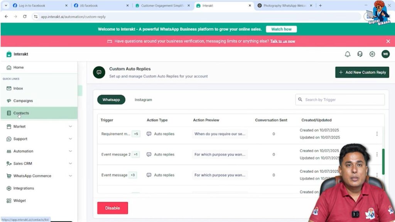Click the Custom Auto Replies header icon
Screen dimensions: 395x222
99,73
